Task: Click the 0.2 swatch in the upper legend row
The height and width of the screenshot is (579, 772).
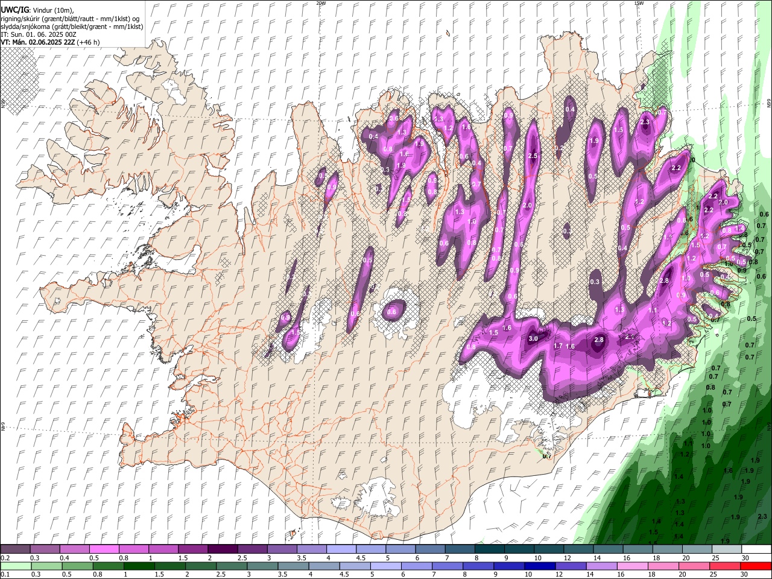Action: coord(16,549)
